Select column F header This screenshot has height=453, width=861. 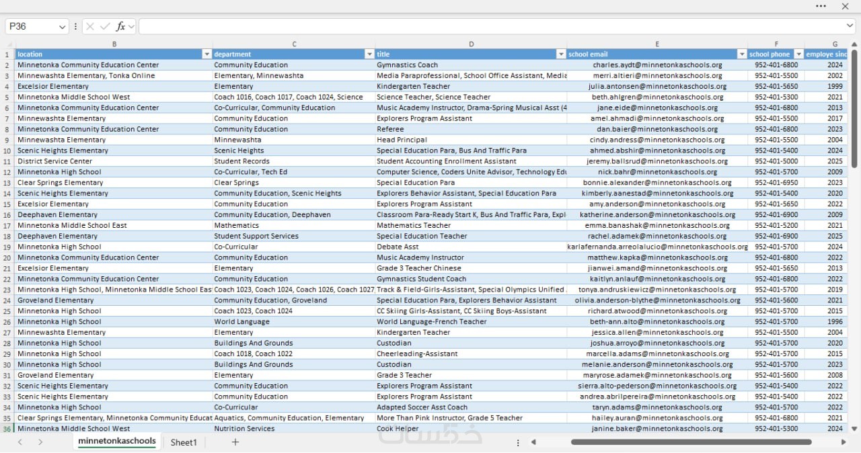pyautogui.click(x=776, y=44)
